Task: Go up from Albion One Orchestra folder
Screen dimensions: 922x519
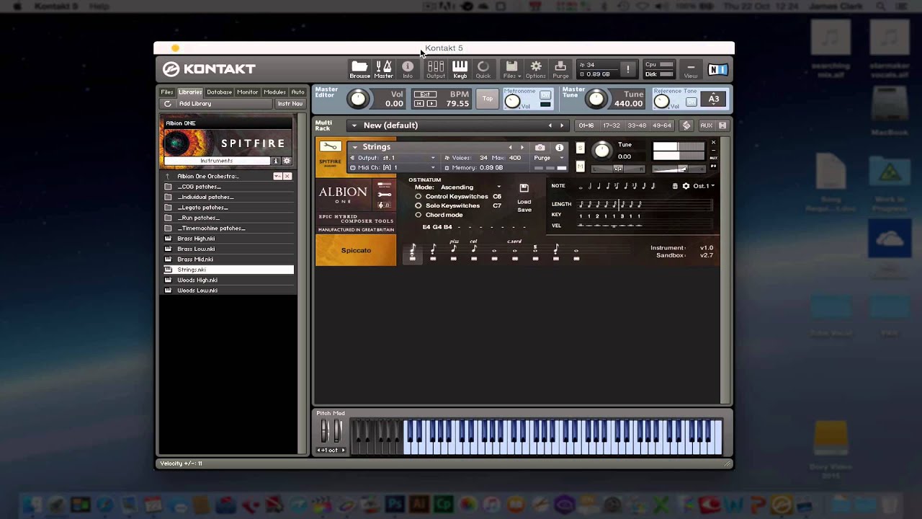Action: (168, 176)
